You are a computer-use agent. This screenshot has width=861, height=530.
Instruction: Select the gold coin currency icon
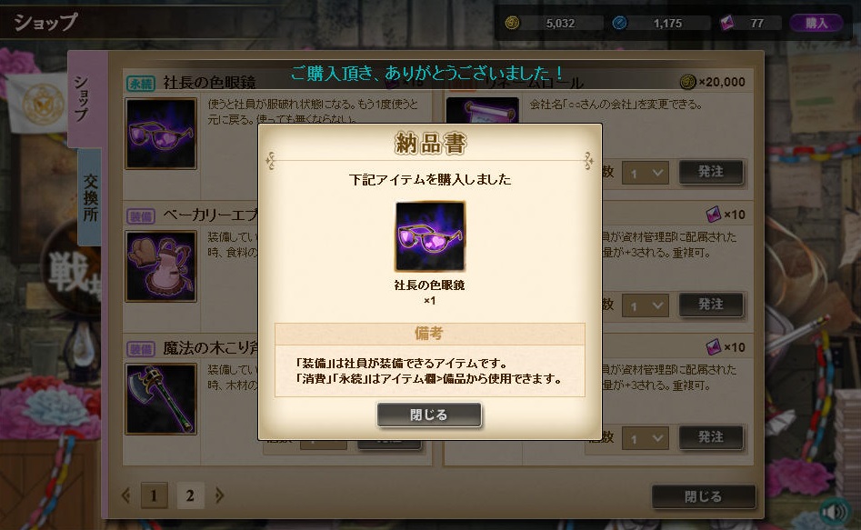pos(512,23)
